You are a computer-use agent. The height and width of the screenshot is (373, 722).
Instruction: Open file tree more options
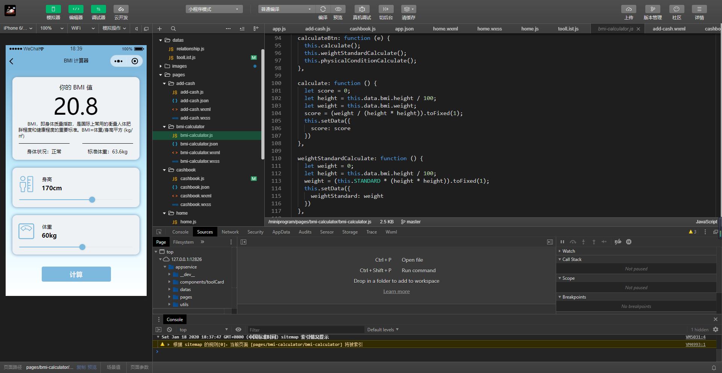(228, 29)
